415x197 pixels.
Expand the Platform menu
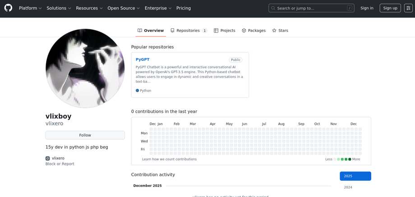(30, 8)
